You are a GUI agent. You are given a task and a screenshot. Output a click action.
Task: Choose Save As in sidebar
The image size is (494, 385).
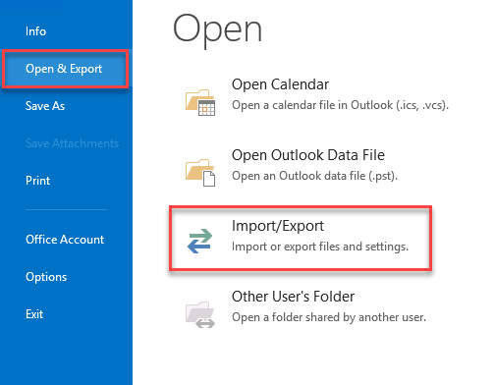pyautogui.click(x=45, y=106)
